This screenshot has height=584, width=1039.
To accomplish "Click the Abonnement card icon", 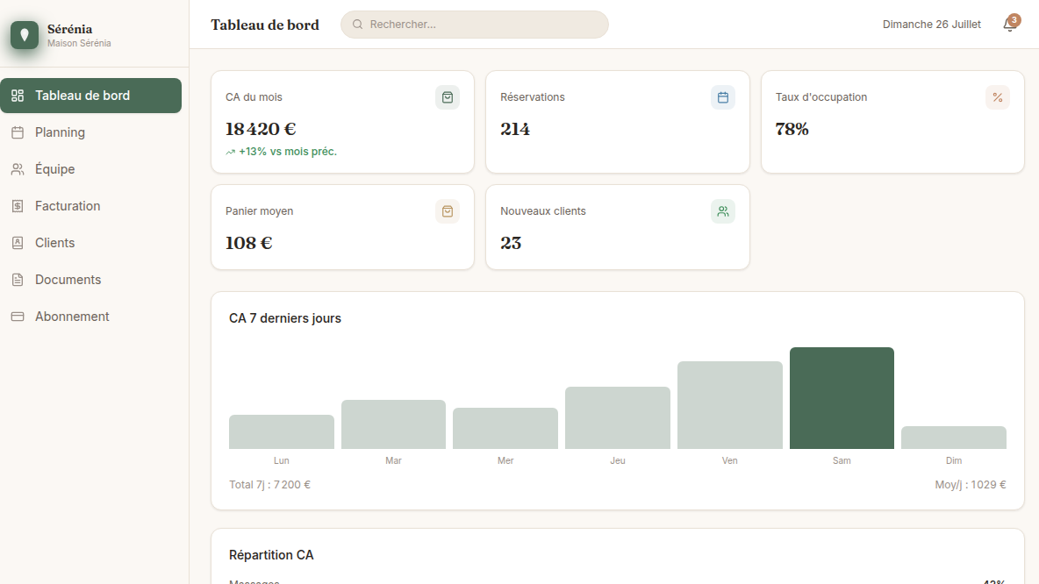I will 18,317.
